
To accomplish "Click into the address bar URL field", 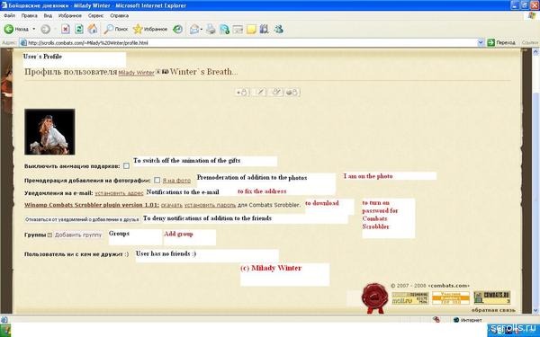I will (x=251, y=43).
